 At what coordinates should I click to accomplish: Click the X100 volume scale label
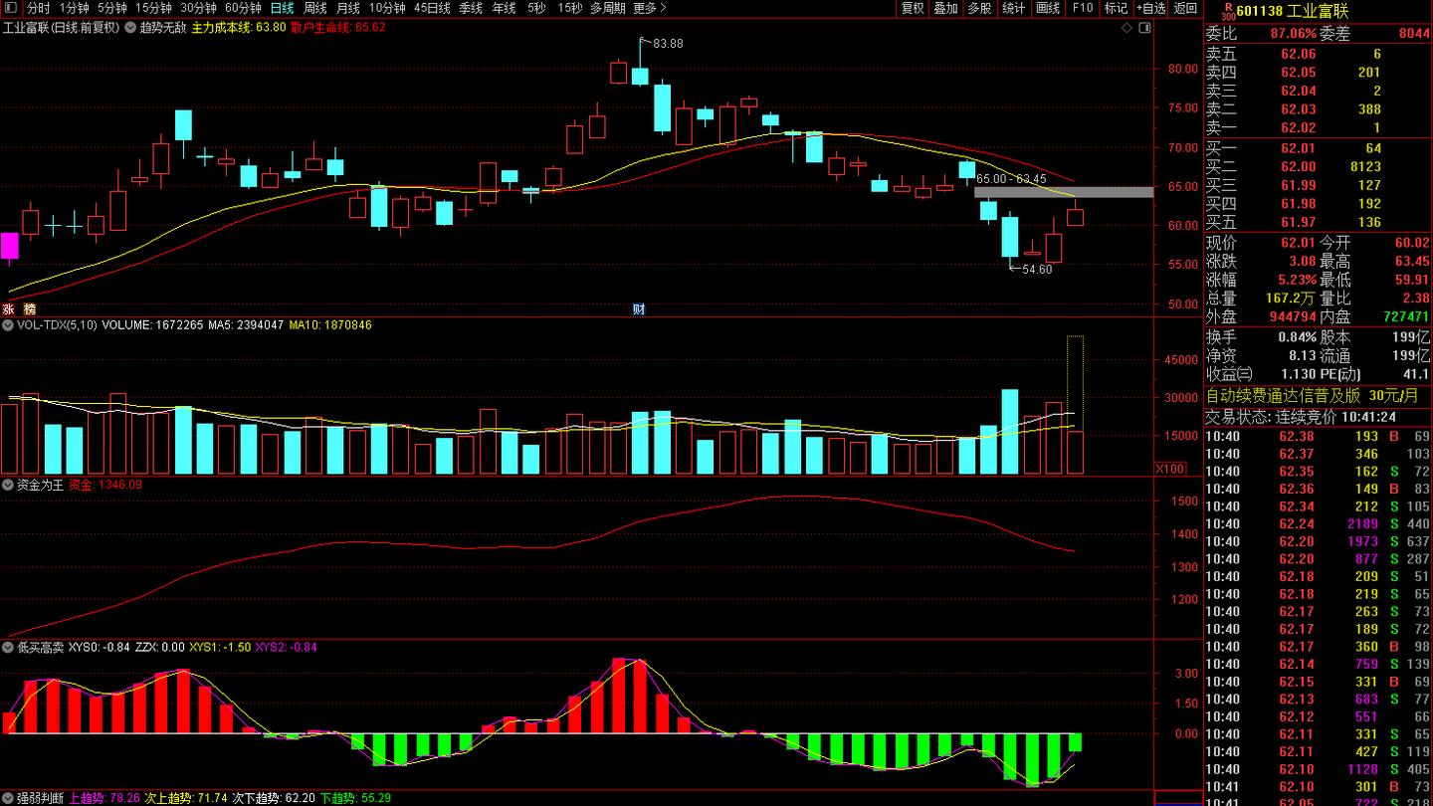point(1170,469)
